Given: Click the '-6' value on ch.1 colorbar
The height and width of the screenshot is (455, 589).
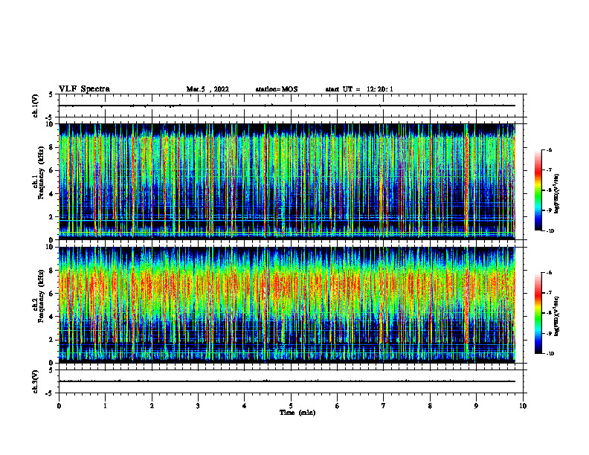Looking at the screenshot, I should pyautogui.click(x=549, y=149).
